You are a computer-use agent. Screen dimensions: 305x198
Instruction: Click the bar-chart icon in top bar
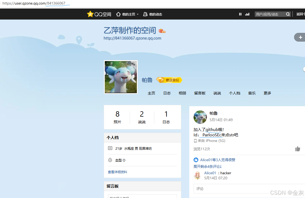[247, 14]
